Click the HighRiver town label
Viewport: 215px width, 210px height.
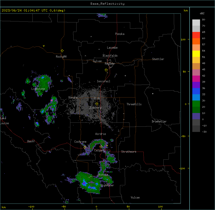coord(107,185)
